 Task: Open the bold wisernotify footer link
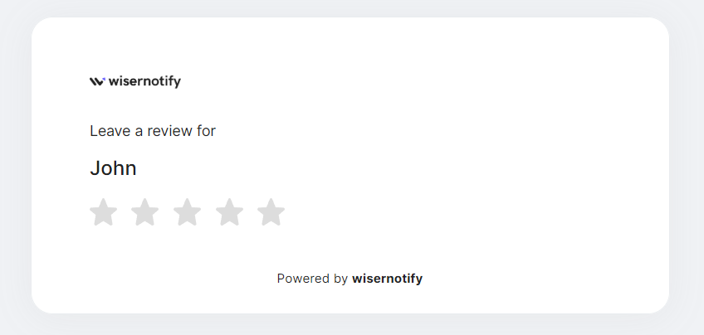[387, 279]
